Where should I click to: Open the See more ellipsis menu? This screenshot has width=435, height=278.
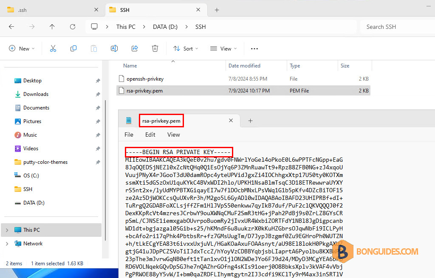pos(254,48)
